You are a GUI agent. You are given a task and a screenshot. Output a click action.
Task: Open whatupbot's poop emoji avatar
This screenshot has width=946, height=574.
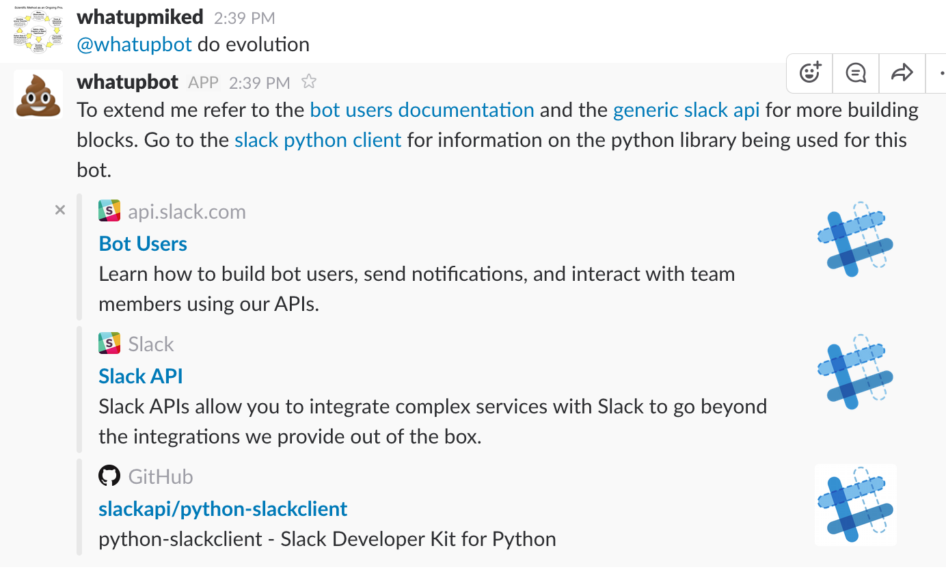click(38, 94)
